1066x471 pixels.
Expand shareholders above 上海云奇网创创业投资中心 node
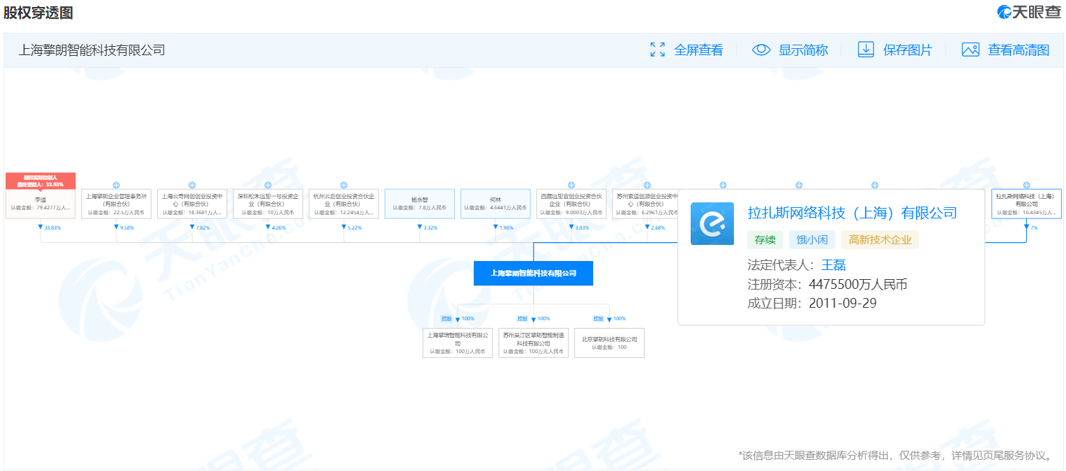[192, 185]
